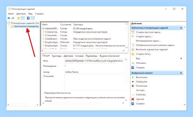
Task: Expand the Библиотека планировщика tree node arrow
Action: pyautogui.click(x=9, y=26)
